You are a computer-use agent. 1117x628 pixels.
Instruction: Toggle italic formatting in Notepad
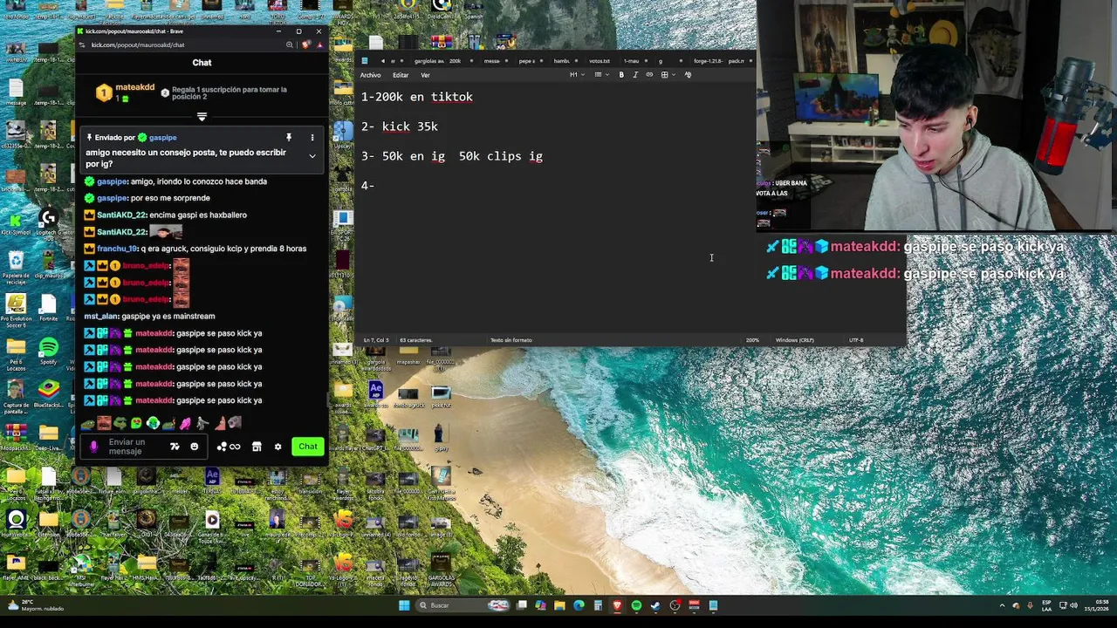coord(634,75)
